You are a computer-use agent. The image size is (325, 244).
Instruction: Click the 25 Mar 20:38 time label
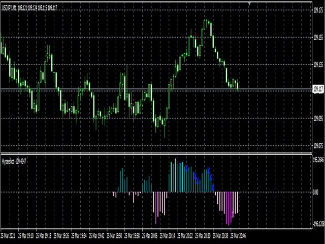coord(221,236)
